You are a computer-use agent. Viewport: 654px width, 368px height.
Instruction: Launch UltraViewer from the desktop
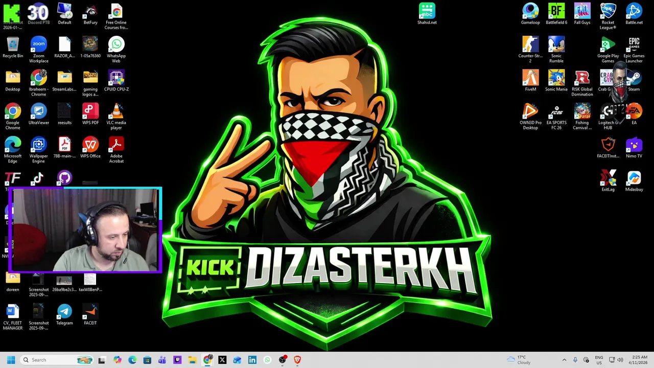point(38,114)
